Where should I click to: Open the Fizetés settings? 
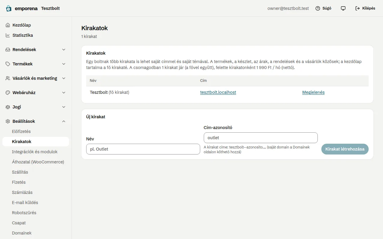(x=36, y=182)
